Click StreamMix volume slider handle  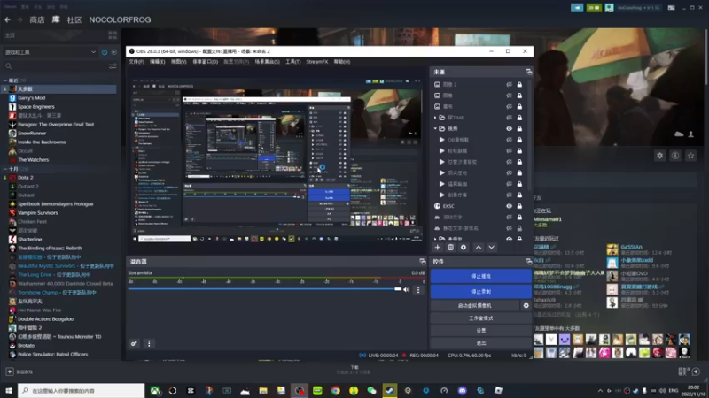coord(398,289)
